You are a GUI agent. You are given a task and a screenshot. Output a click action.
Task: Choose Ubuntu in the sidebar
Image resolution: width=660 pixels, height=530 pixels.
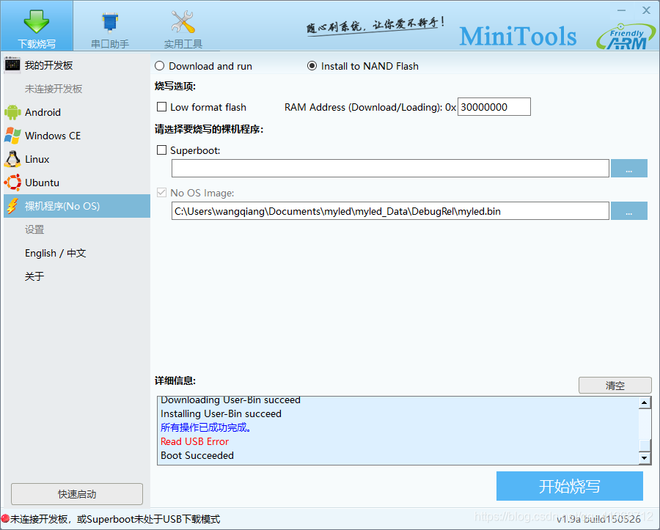(x=77, y=183)
